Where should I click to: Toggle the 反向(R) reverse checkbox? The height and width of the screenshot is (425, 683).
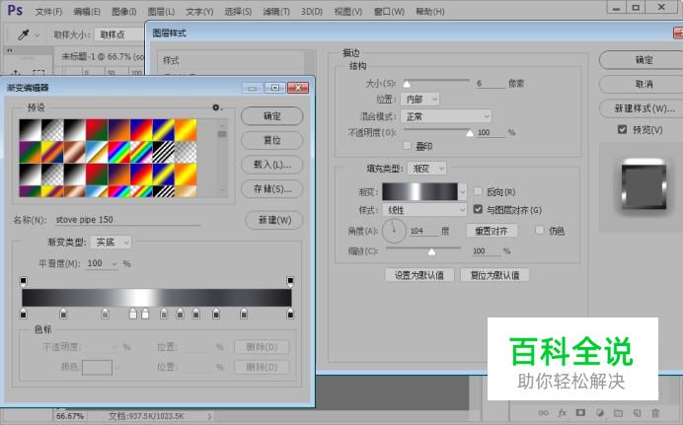[x=478, y=191]
